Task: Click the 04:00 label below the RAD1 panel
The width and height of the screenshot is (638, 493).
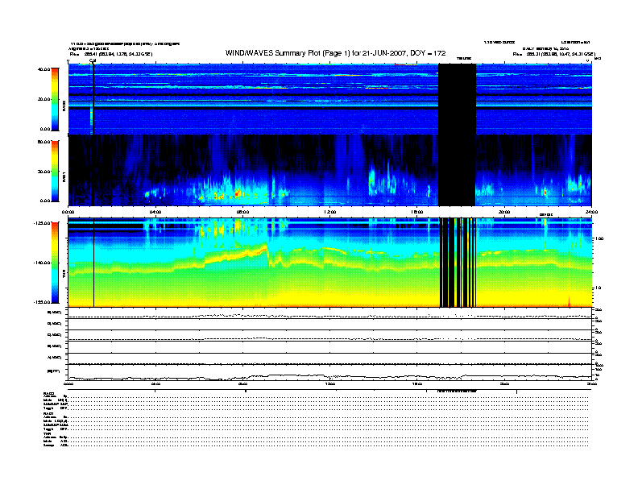Action: (x=155, y=212)
